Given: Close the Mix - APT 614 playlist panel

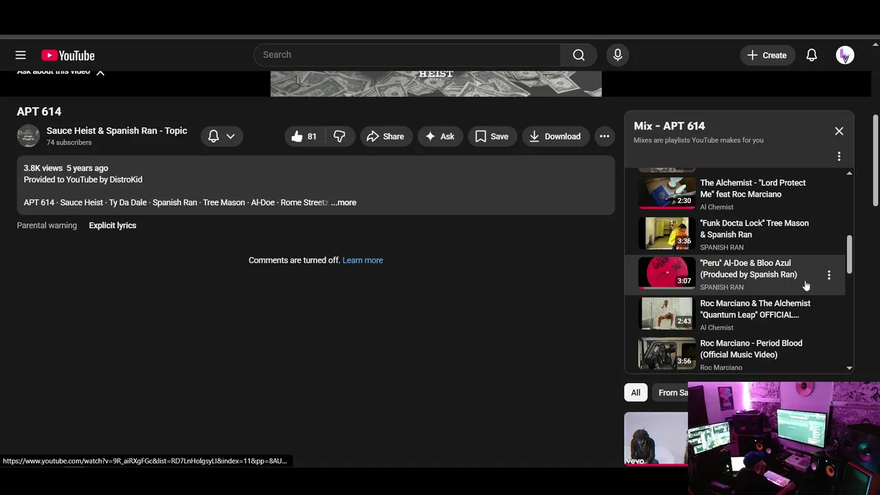Looking at the screenshot, I should [x=839, y=131].
